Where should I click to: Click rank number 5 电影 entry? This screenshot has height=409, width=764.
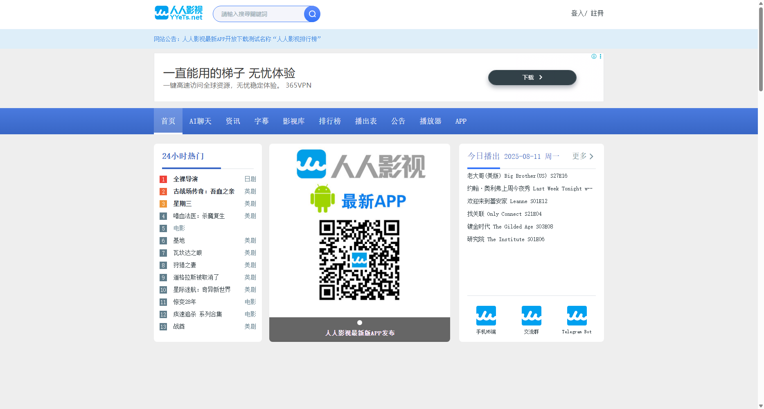coord(179,228)
